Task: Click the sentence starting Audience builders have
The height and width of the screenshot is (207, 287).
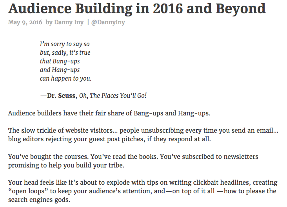Action: (109, 113)
